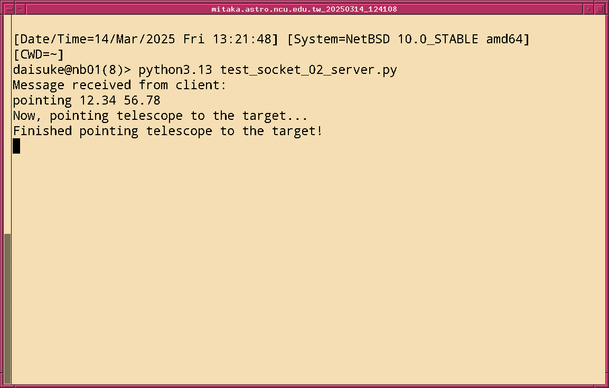The height and width of the screenshot is (388, 609).
Task: Click the 'Message received from client:' line
Action: (x=119, y=85)
